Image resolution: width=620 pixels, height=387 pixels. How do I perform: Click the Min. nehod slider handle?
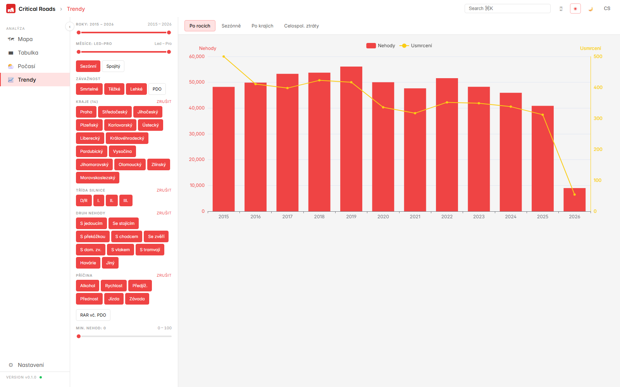(x=79, y=336)
